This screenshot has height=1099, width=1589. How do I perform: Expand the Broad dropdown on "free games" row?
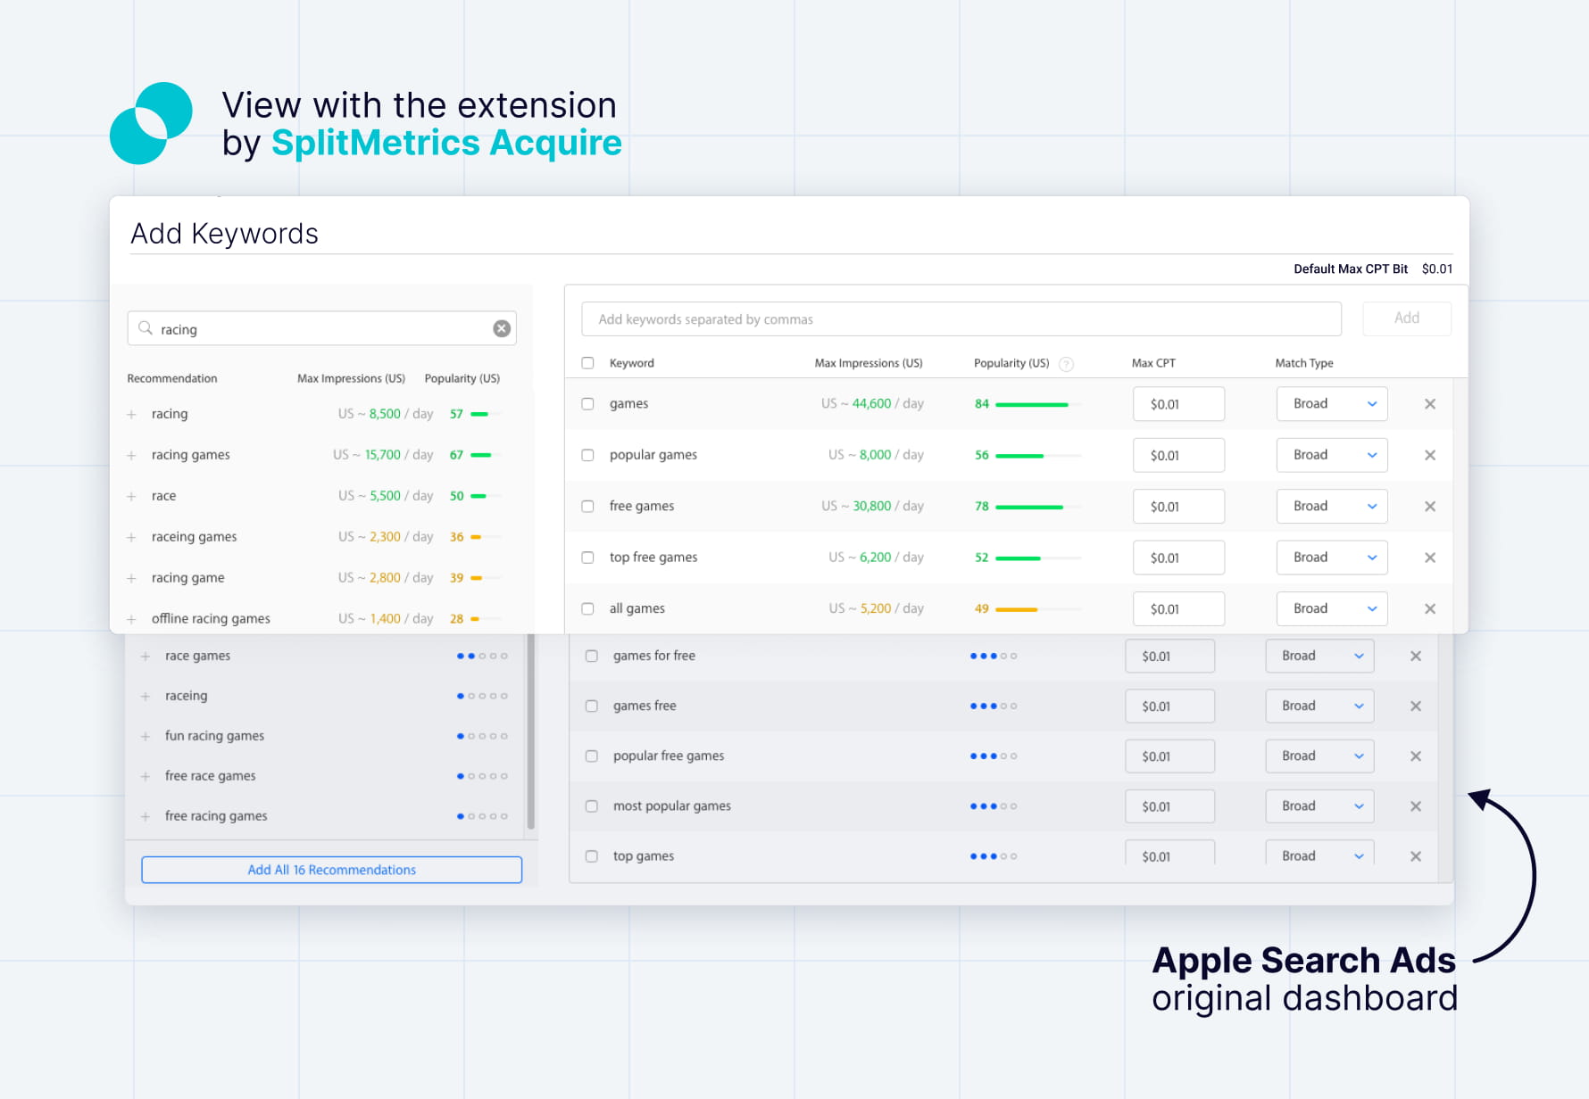point(1332,506)
